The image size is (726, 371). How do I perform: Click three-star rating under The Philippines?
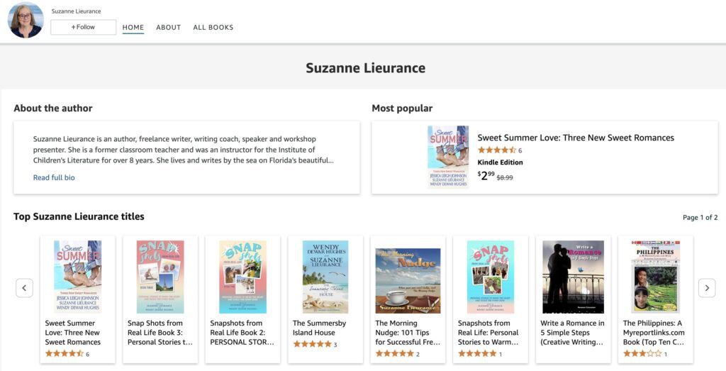pos(642,354)
